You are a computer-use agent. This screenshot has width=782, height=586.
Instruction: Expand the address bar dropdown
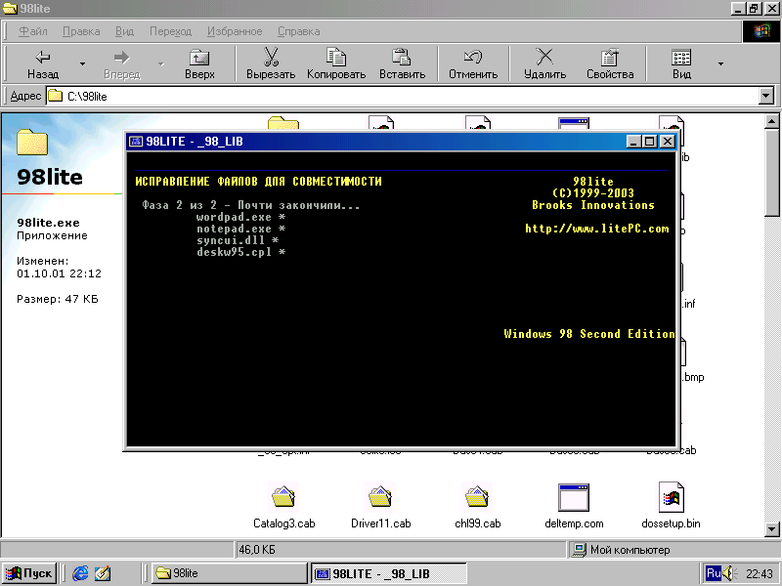tap(766, 96)
